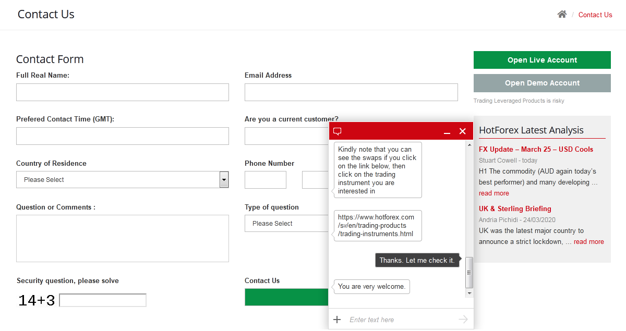The width and height of the screenshot is (626, 331).
Task: Click the 14+3 security question text
Action: click(37, 300)
